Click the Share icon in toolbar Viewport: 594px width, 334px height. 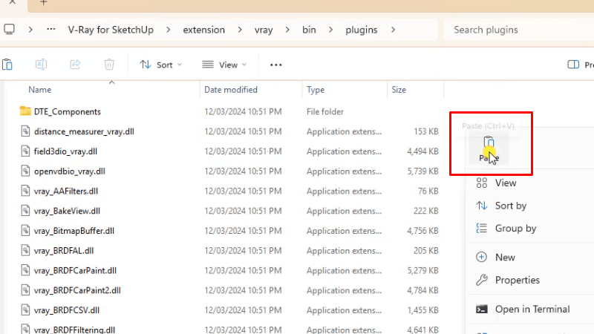[x=75, y=65]
